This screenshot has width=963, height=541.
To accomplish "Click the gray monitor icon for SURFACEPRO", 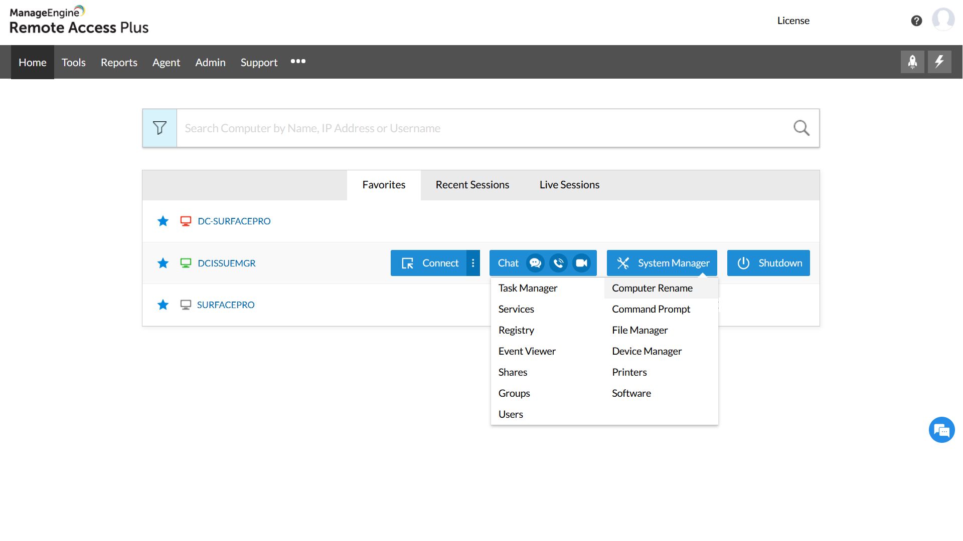I will [186, 305].
